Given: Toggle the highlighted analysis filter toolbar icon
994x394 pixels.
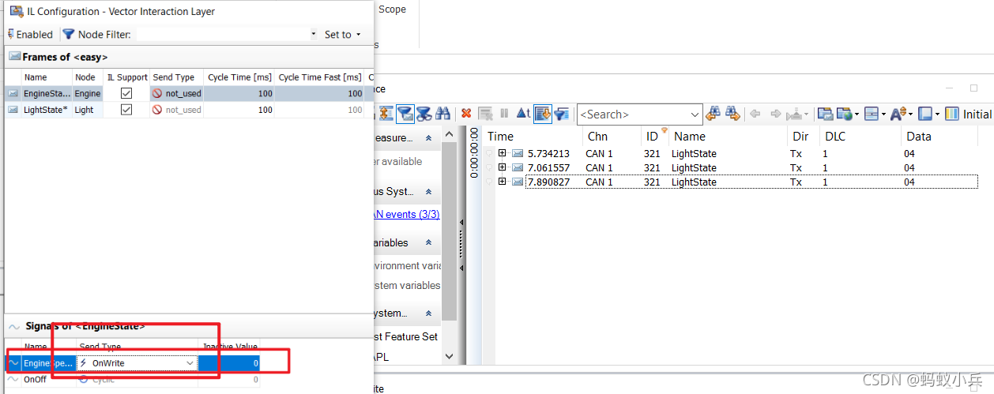Looking at the screenshot, I should tap(405, 114).
